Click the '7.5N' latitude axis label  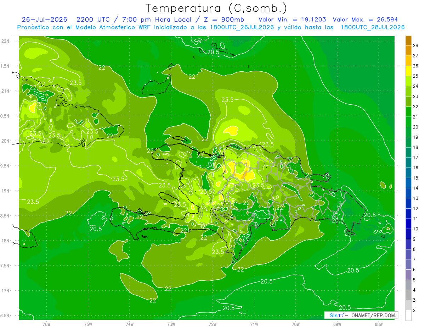click(6, 266)
